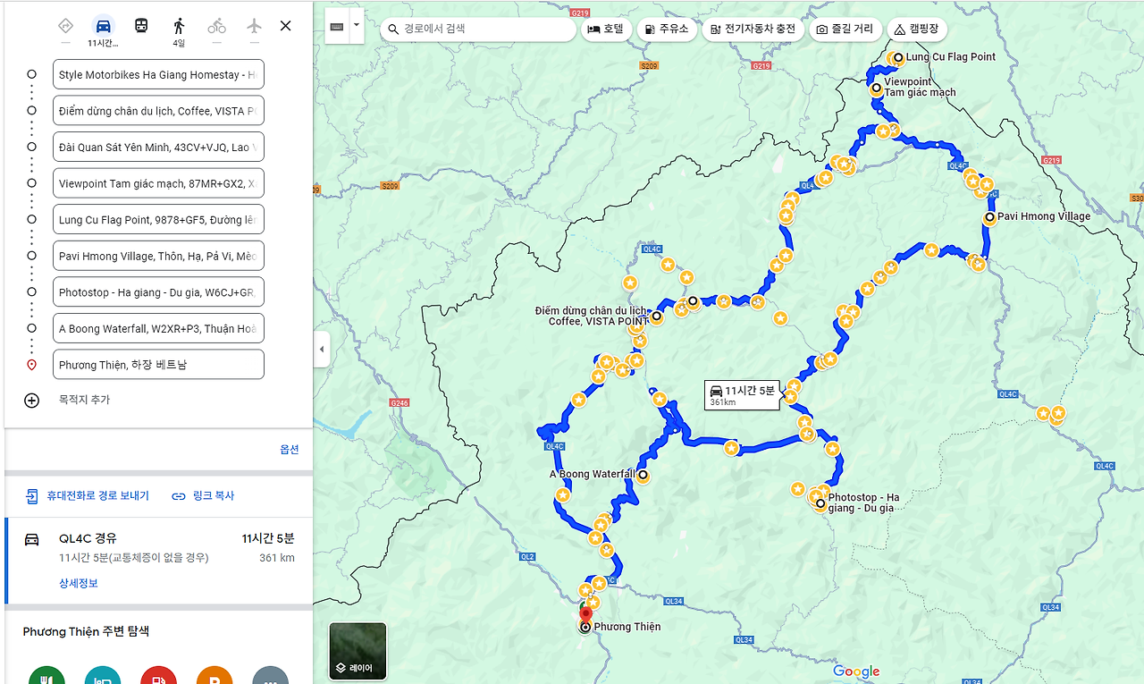Select the walking travel mode icon
The width and height of the screenshot is (1144, 684).
point(179,25)
